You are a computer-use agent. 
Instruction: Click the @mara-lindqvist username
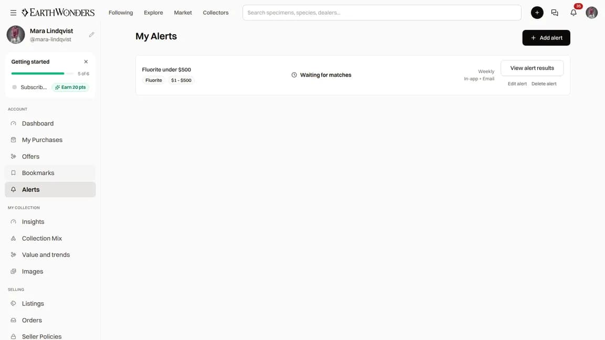click(50, 39)
